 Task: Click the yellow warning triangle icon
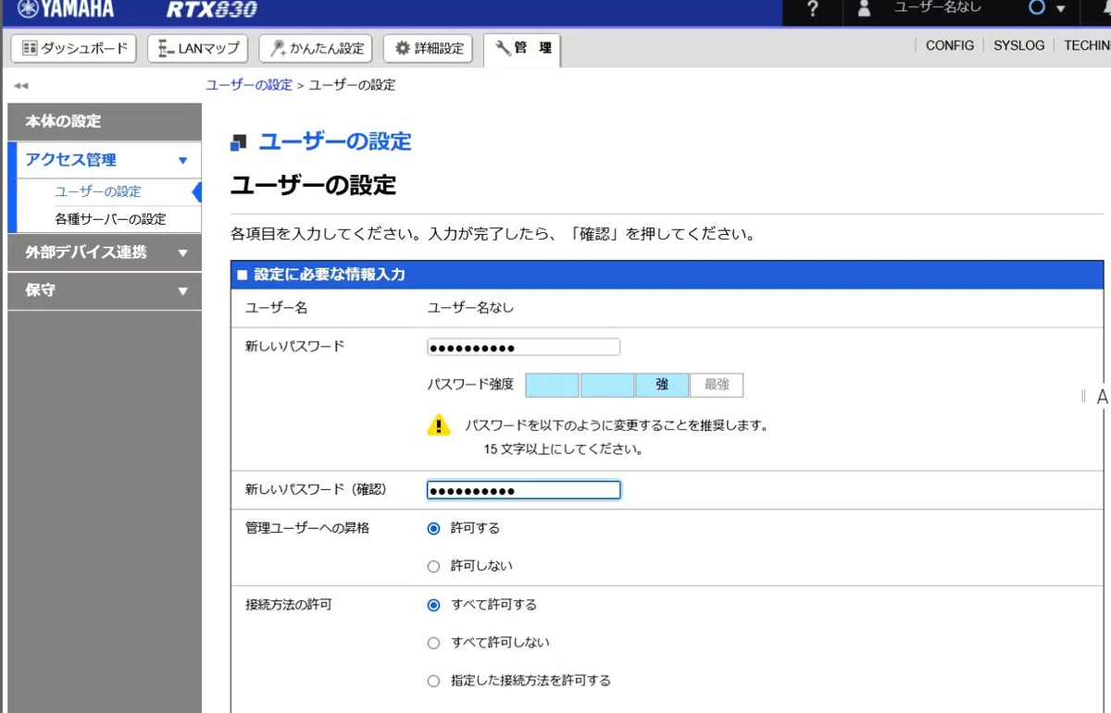coord(438,424)
